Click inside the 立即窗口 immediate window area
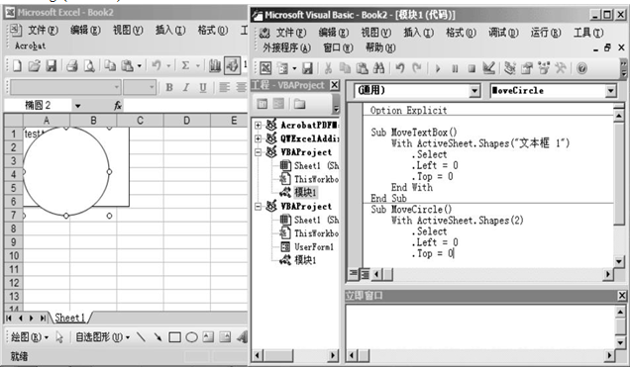Image resolution: width=630 pixels, height=367 pixels. pyautogui.click(x=480, y=326)
